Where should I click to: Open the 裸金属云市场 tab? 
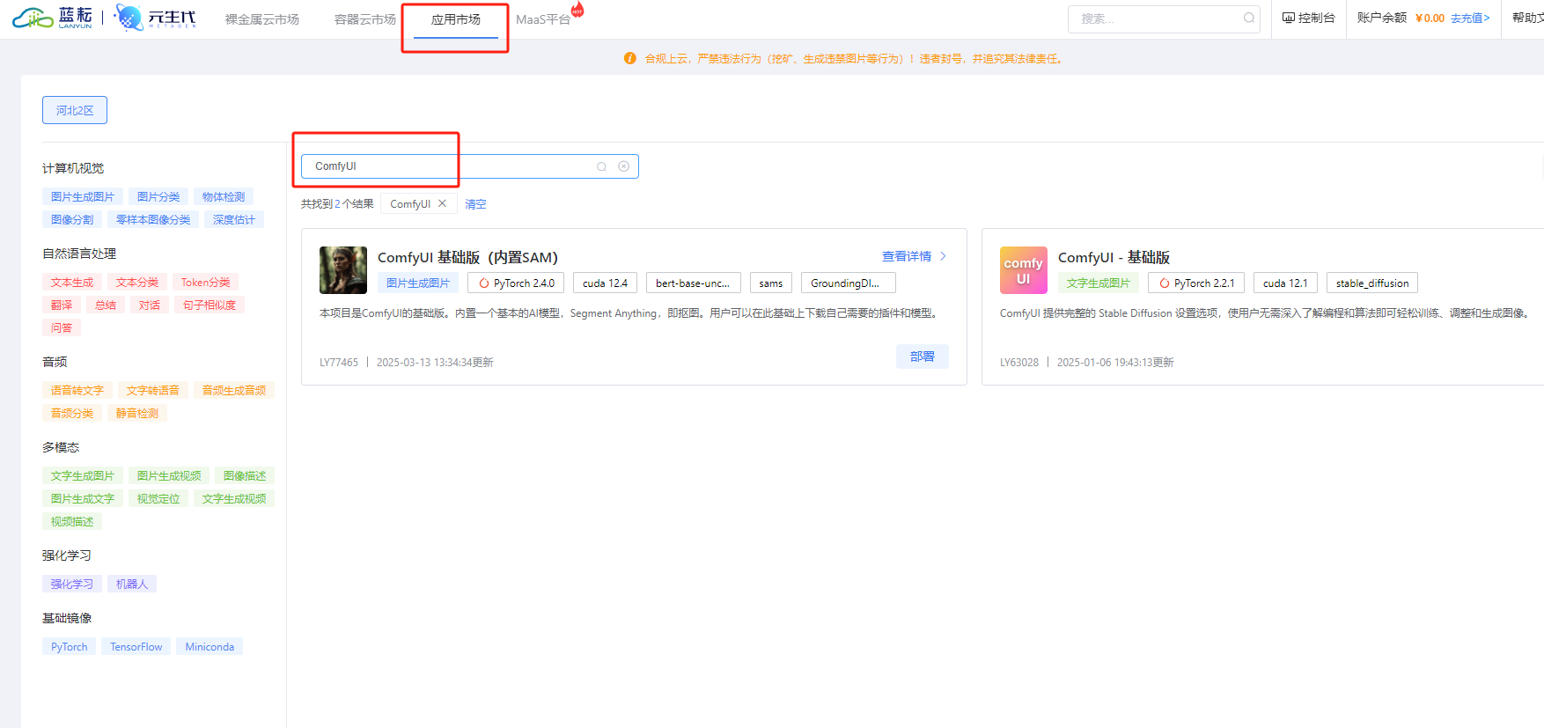coord(262,19)
